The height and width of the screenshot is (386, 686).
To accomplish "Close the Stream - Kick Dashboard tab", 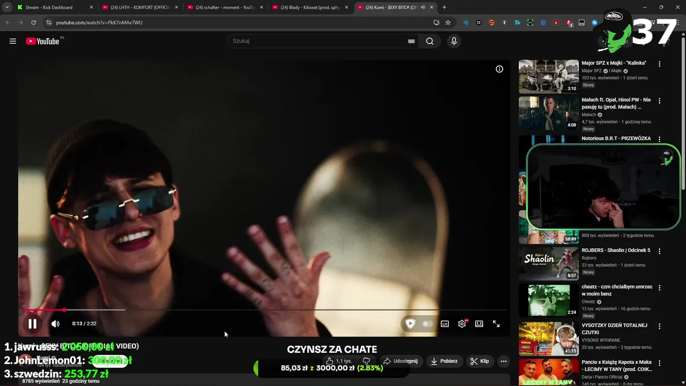I will [x=91, y=8].
